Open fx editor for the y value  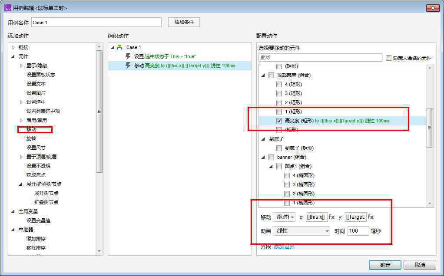pos(371,217)
